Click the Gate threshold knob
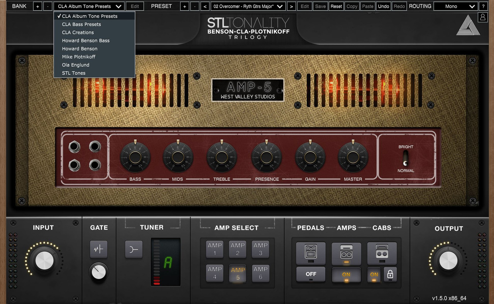 [x=98, y=271]
